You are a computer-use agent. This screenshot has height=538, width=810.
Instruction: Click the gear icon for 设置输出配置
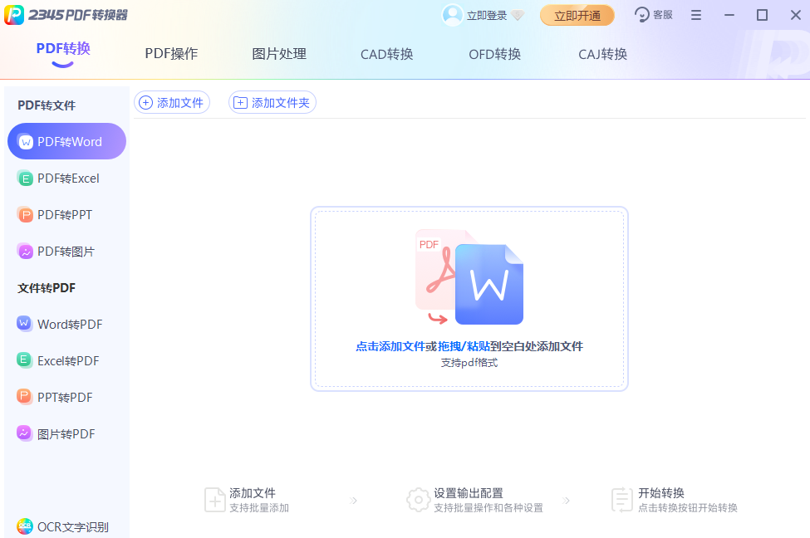(x=418, y=500)
